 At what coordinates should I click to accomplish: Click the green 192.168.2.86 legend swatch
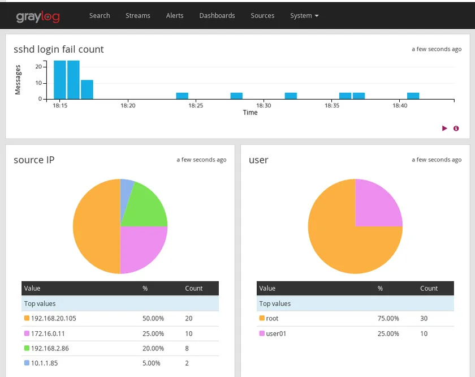(x=27, y=348)
